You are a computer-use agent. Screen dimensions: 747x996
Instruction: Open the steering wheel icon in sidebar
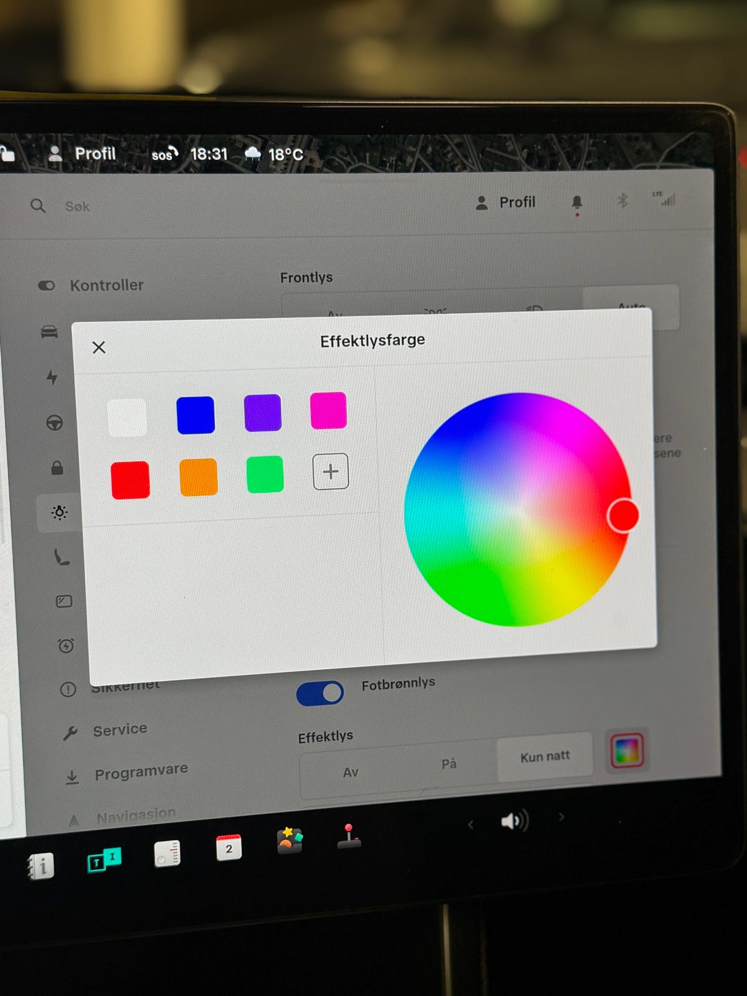55,423
